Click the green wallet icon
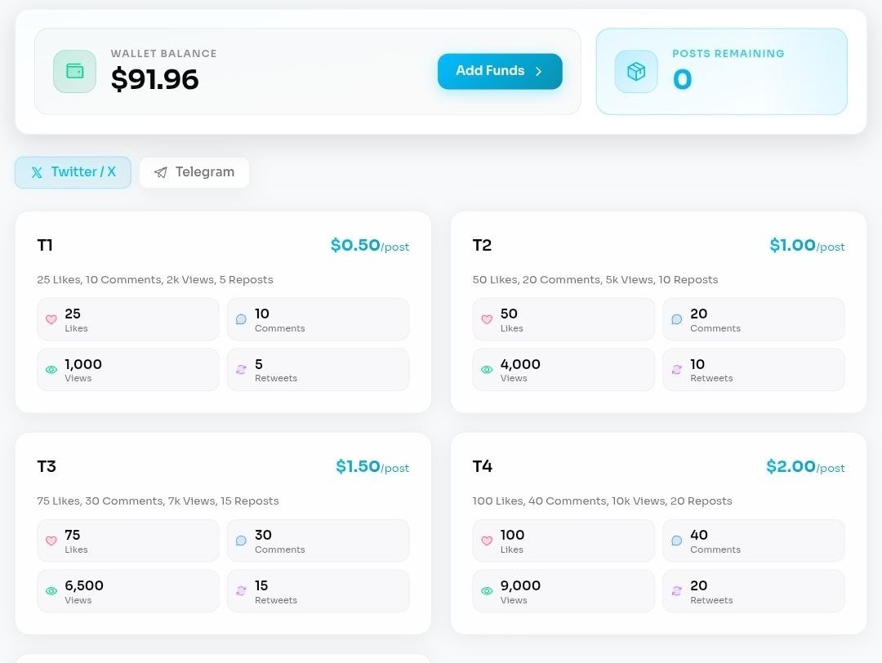The height and width of the screenshot is (663, 882). coord(75,71)
